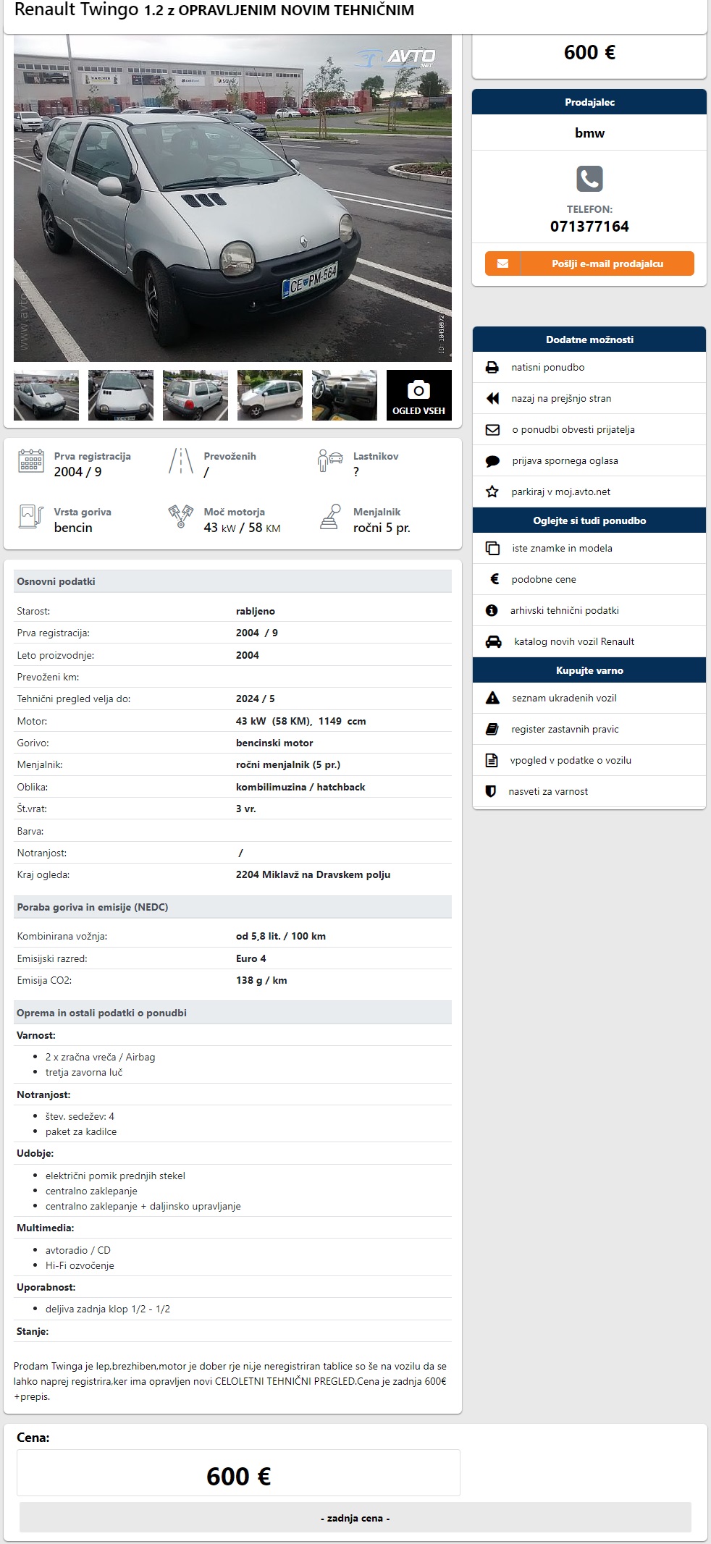Click the camera icon in OGLED VSEH
Image resolution: width=711 pixels, height=1544 pixels.
pos(418,389)
